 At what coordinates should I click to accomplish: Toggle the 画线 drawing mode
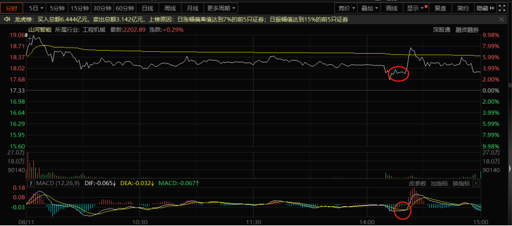click(x=392, y=8)
